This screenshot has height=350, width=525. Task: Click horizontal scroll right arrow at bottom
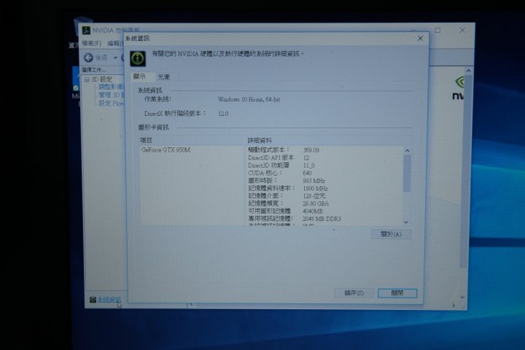pos(454,305)
